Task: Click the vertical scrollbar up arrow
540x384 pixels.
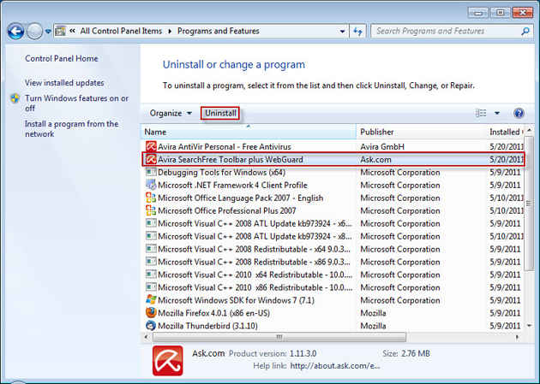Action: click(x=530, y=130)
